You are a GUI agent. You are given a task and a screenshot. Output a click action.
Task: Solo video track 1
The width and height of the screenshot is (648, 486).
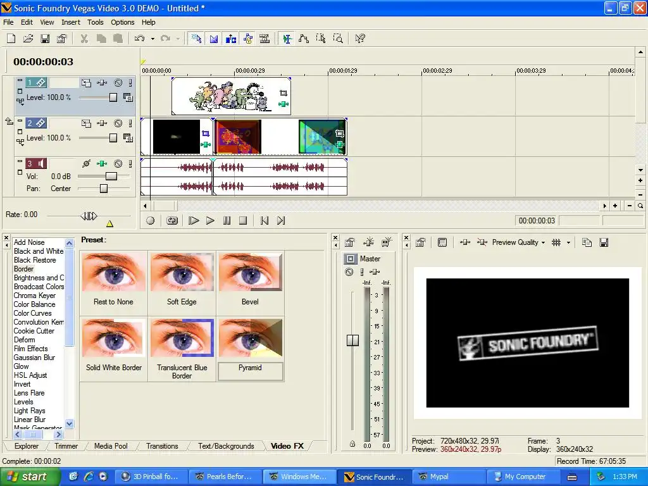(130, 83)
